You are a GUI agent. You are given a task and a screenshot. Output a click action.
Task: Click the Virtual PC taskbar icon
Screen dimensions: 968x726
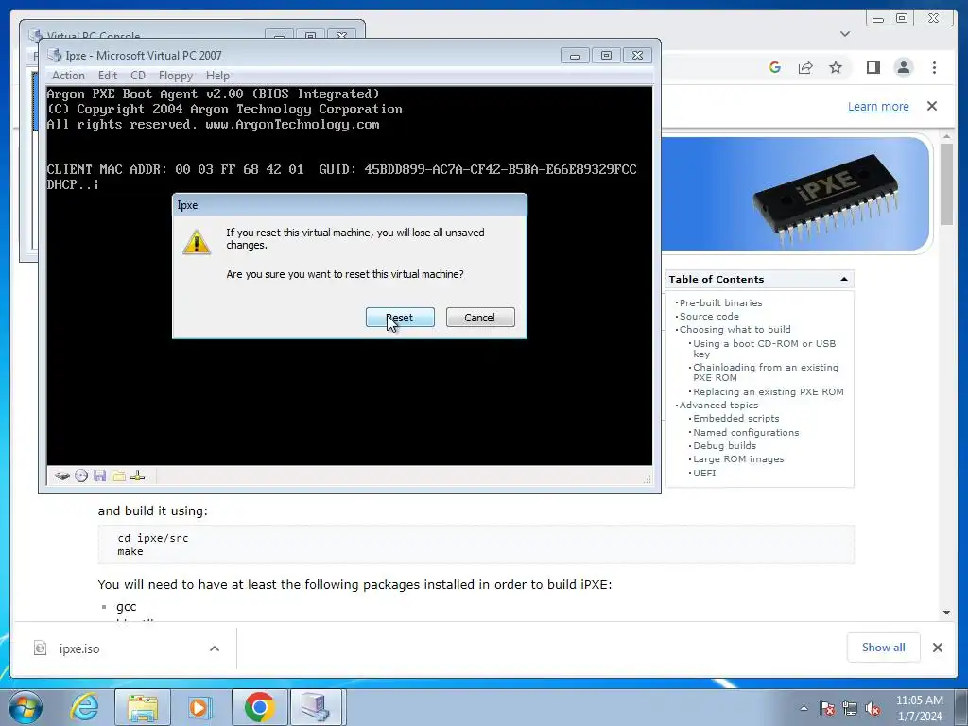pyautogui.click(x=317, y=707)
